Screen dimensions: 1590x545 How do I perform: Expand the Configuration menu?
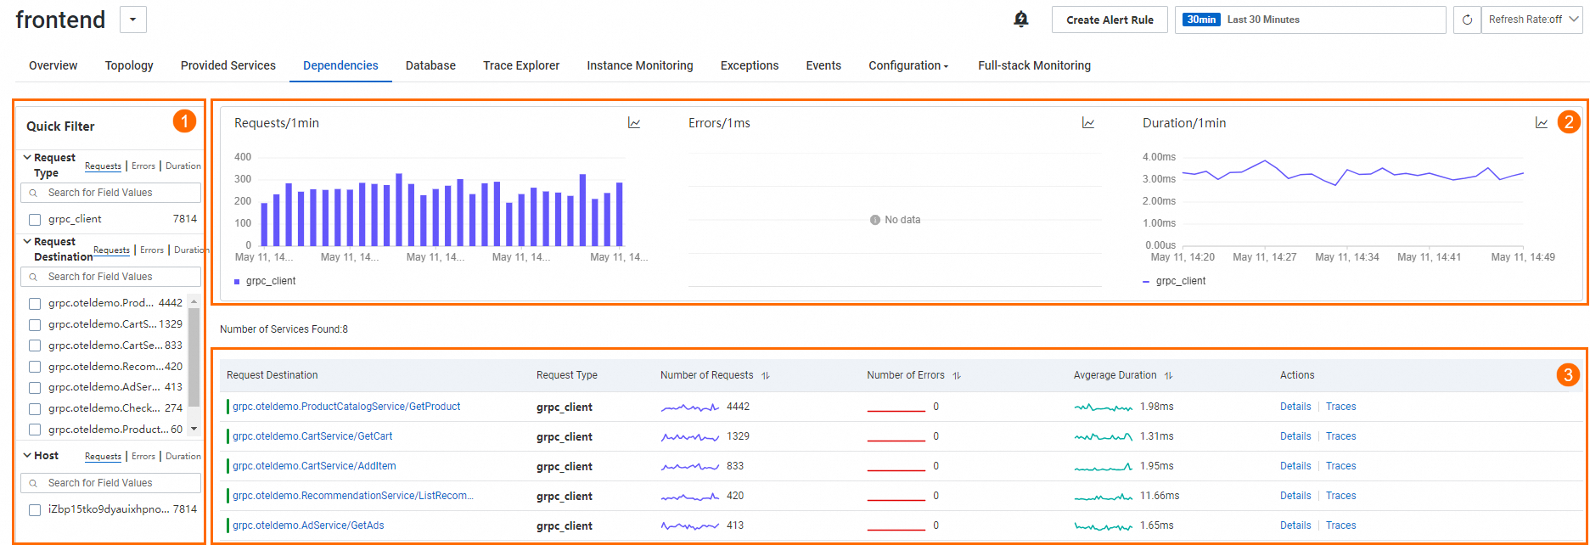coord(908,65)
